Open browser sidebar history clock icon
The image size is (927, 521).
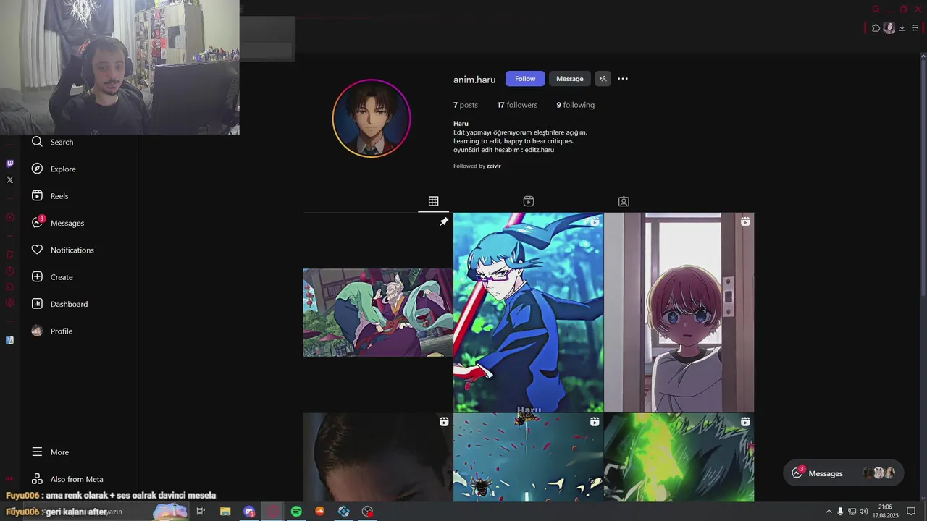(x=9, y=271)
